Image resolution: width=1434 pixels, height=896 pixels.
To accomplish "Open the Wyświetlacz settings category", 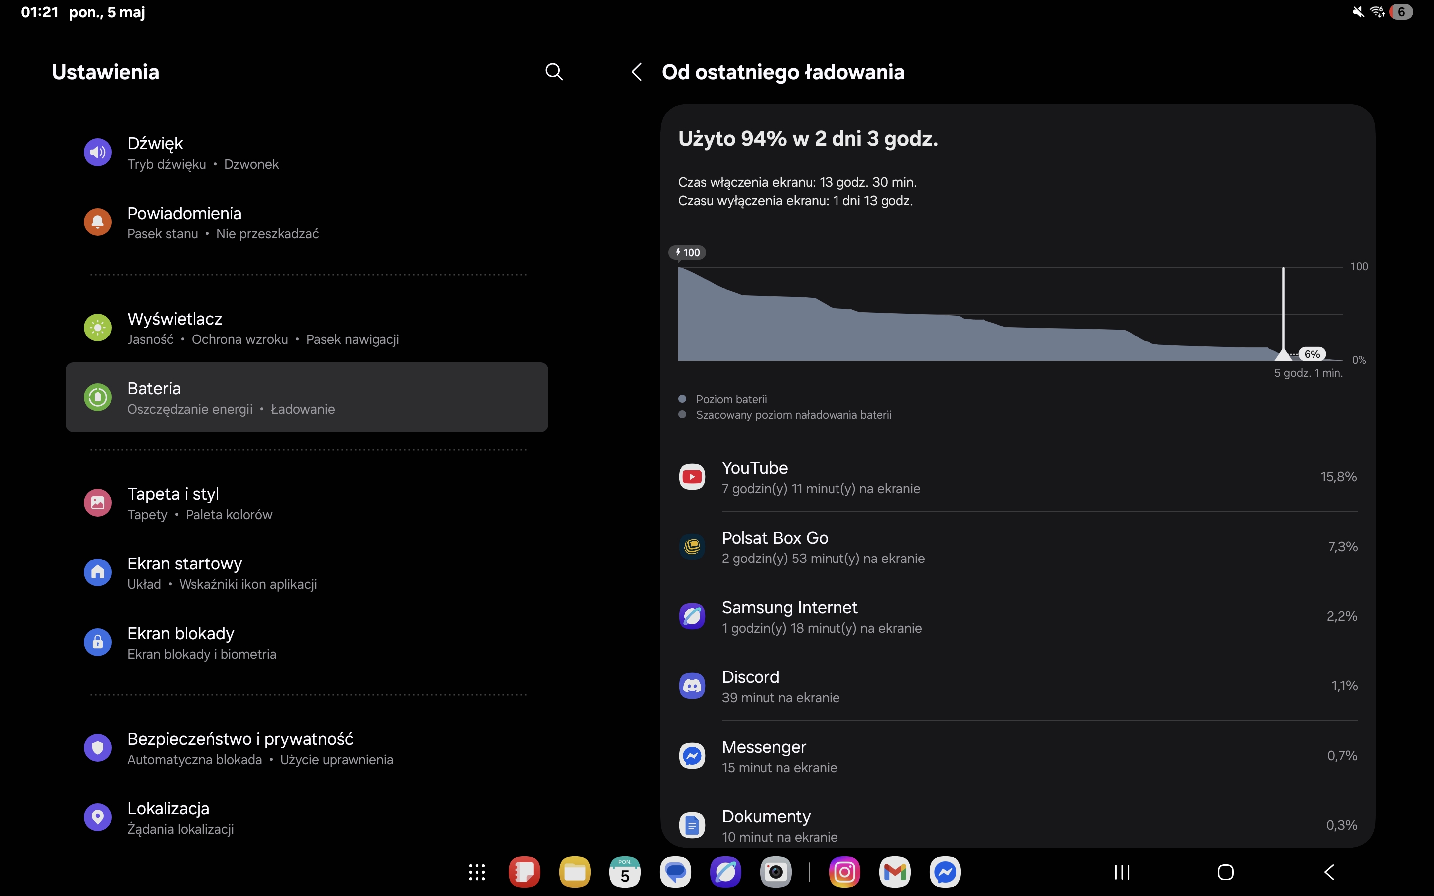I will click(x=307, y=329).
